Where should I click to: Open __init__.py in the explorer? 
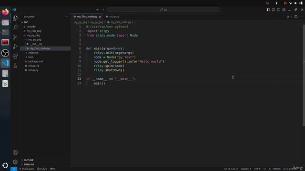tap(36, 44)
